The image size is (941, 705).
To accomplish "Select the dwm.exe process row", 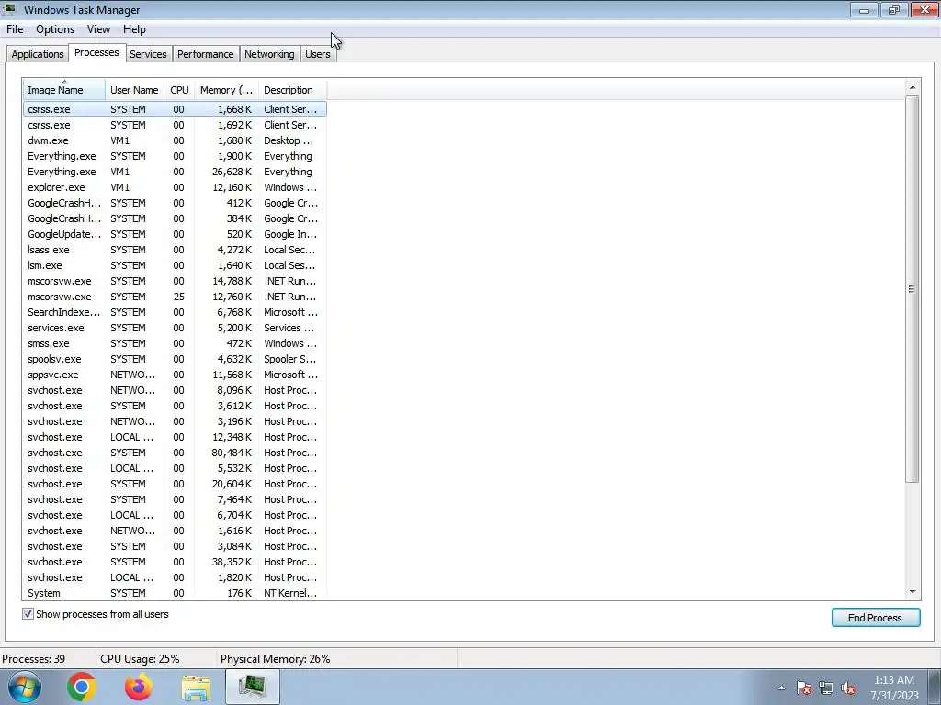I will 175,140.
